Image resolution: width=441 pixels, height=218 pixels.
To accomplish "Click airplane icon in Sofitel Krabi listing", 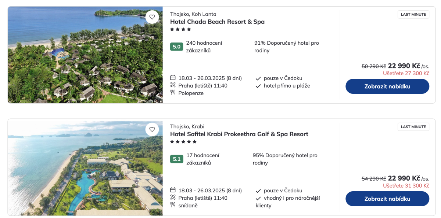I will coord(173,197).
